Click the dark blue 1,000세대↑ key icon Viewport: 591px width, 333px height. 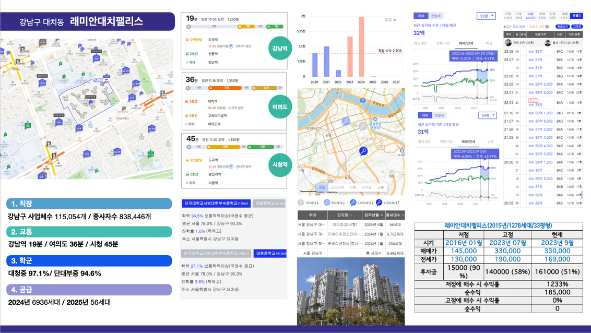pyautogui.click(x=379, y=203)
